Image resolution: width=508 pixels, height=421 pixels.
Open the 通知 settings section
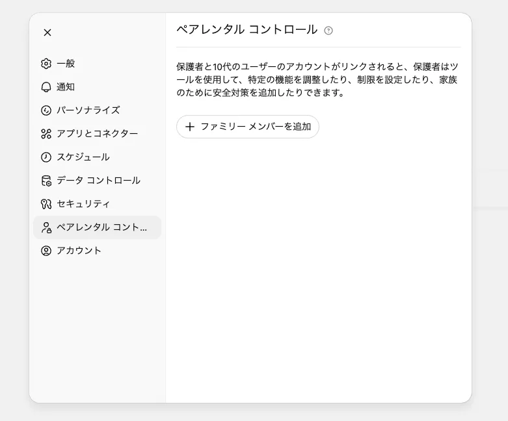point(97,87)
